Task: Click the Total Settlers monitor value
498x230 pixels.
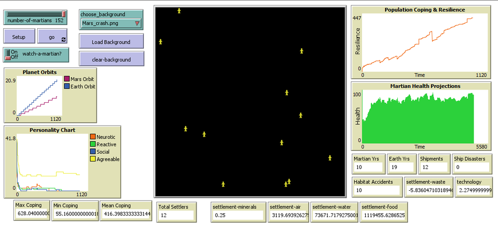Action: 176,215
